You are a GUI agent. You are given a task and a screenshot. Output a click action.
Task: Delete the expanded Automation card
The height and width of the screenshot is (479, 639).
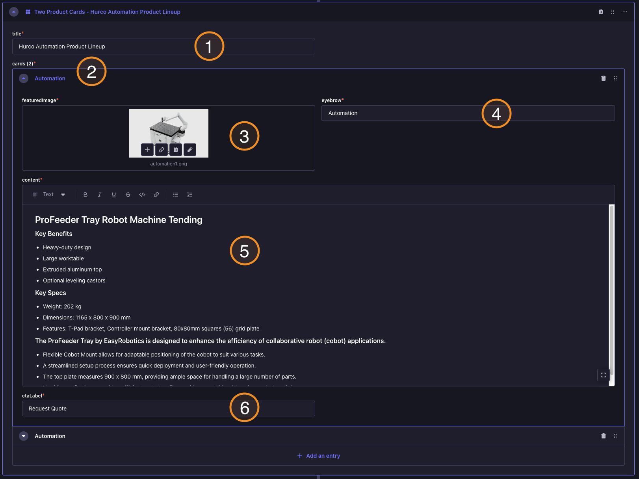click(604, 78)
